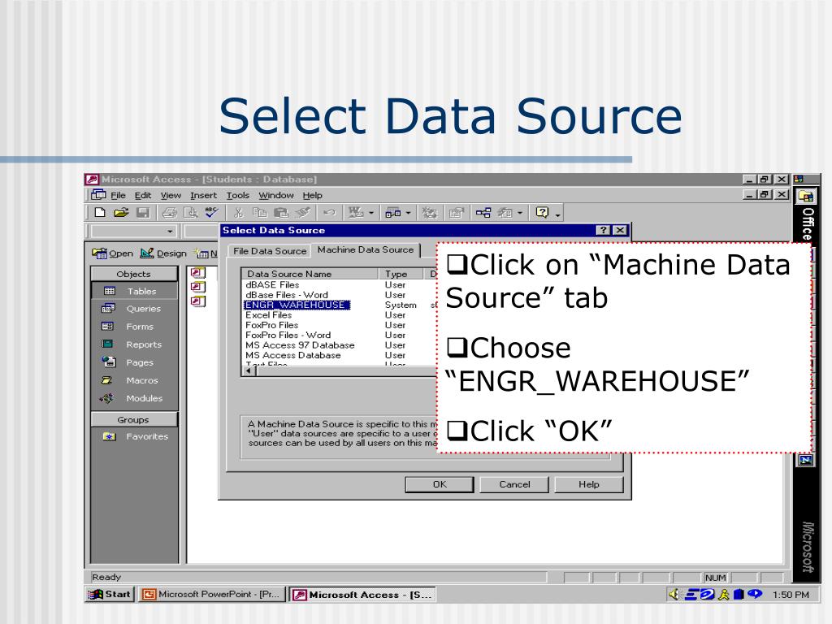Click the Objects header bar
This screenshot has height=624, width=832.
point(134,274)
